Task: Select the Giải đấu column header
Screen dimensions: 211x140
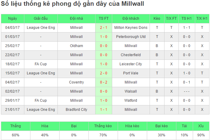Action: [x=41, y=19]
